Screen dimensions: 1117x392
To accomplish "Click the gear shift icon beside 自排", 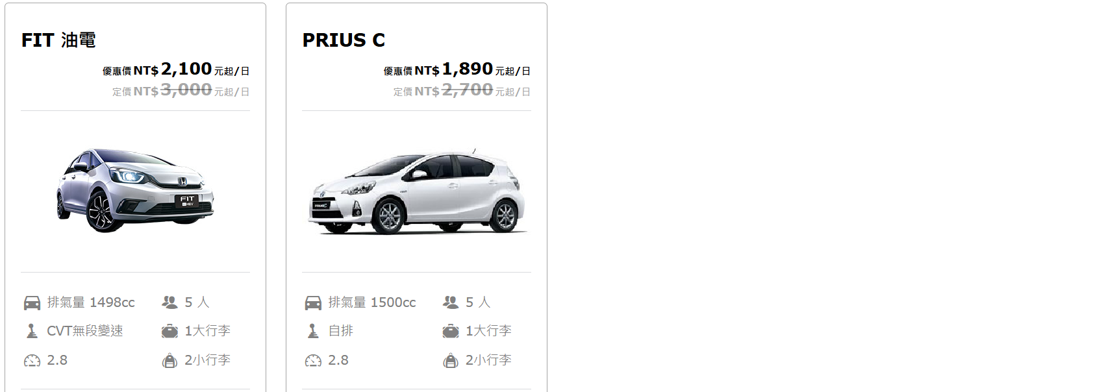I will [313, 331].
